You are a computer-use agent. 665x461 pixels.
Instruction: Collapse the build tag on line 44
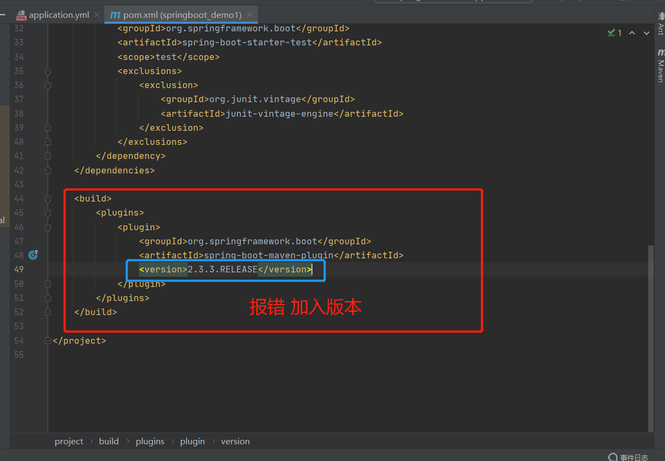[48, 199]
